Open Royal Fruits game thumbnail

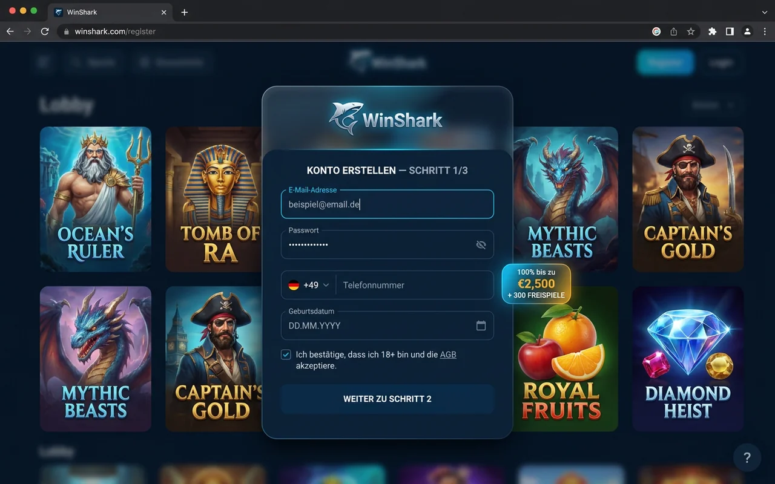click(x=565, y=359)
